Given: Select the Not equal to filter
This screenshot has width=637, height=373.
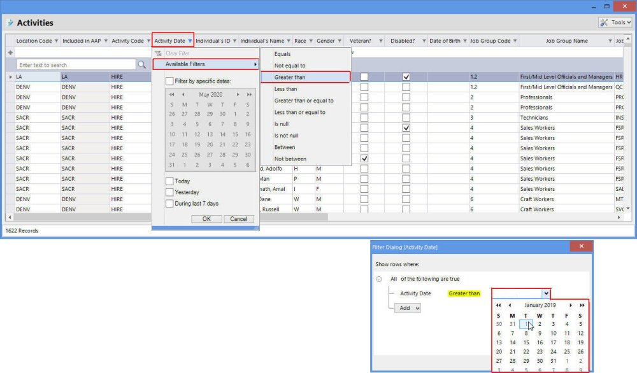Looking at the screenshot, I should (x=290, y=66).
